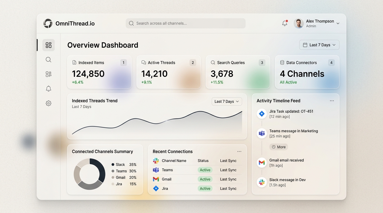The height and width of the screenshot is (213, 383).
Task: Click the badge number 3 on Search Queries
Action: tap(262, 63)
